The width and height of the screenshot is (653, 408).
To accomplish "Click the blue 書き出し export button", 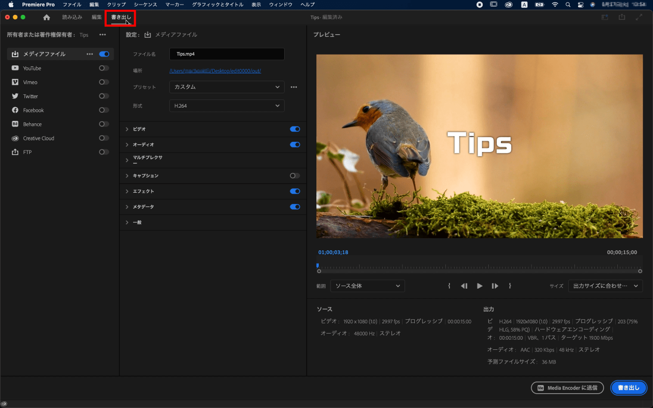I will pos(629,388).
